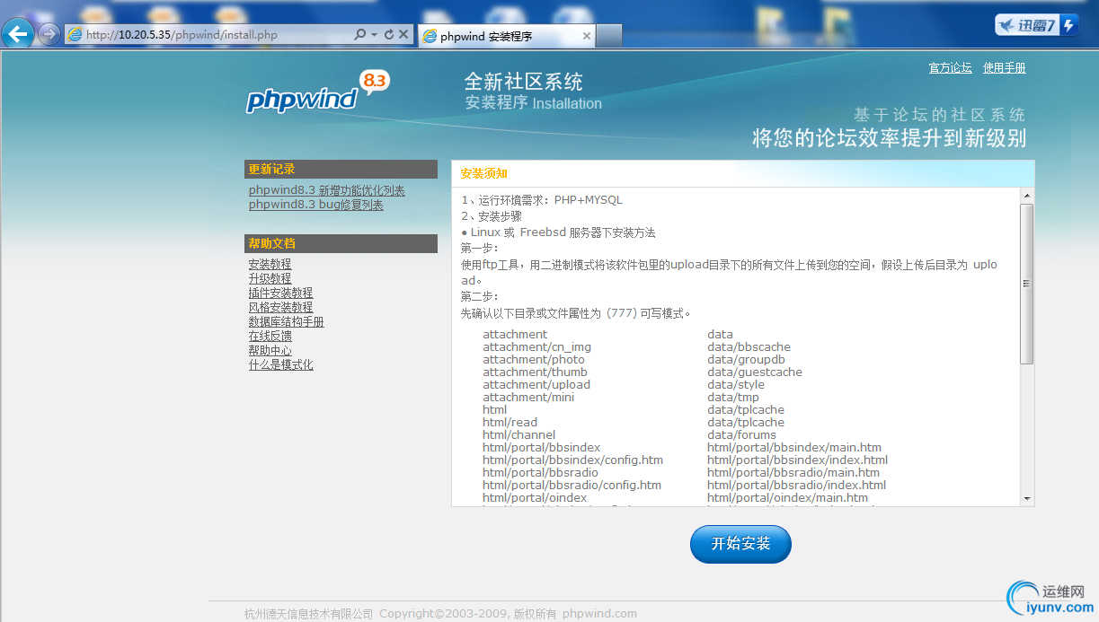Click the text data/style
The height and width of the screenshot is (622, 1099).
[x=736, y=384]
